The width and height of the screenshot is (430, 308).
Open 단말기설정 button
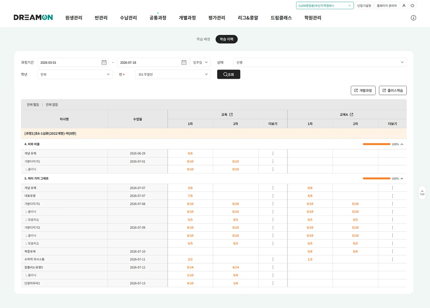click(x=364, y=6)
